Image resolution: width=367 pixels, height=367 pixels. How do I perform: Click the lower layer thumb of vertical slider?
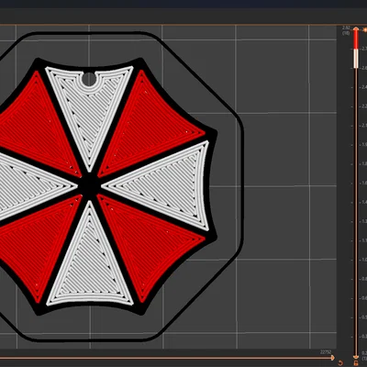[356, 357]
